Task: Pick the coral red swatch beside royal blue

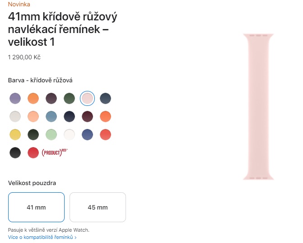Action: pyautogui.click(x=105, y=134)
